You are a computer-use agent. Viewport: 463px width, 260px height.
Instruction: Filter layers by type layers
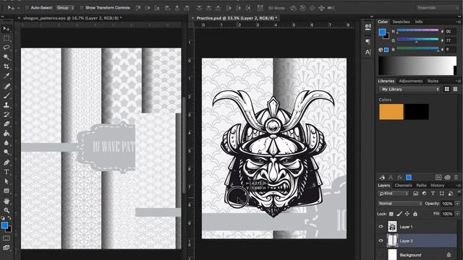click(433, 194)
